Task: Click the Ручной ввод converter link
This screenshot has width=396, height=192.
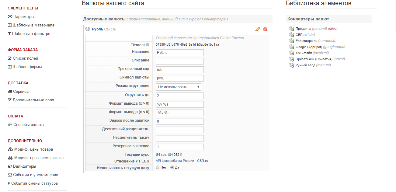Action: (x=305, y=65)
